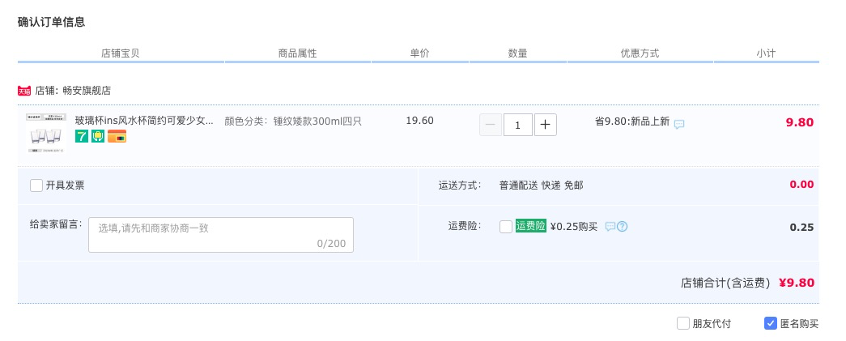846x341 pixels.
Task: Click the 运送方式 label
Action: (x=460, y=185)
